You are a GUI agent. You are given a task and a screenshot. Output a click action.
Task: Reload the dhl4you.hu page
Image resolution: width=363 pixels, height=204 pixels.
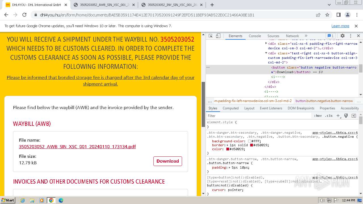pos(24,15)
